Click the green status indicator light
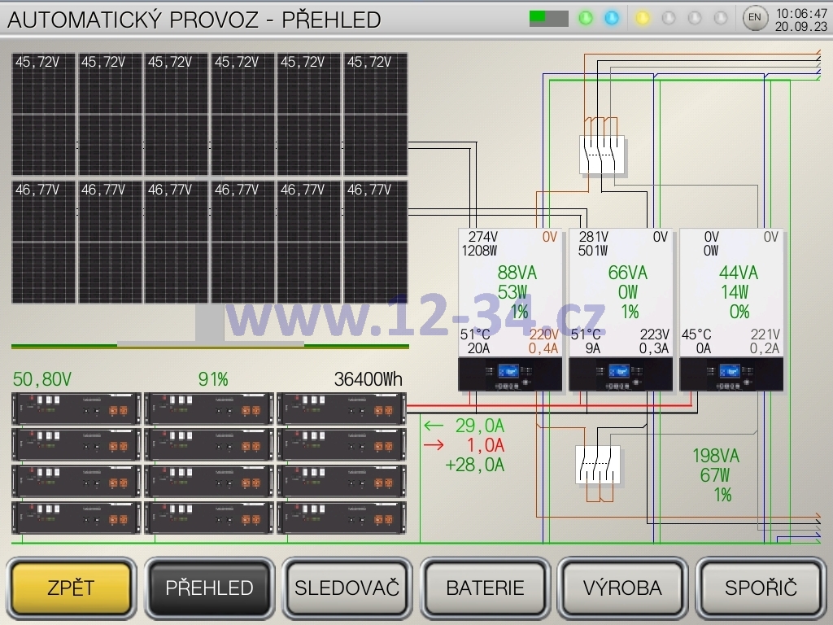 pyautogui.click(x=586, y=18)
